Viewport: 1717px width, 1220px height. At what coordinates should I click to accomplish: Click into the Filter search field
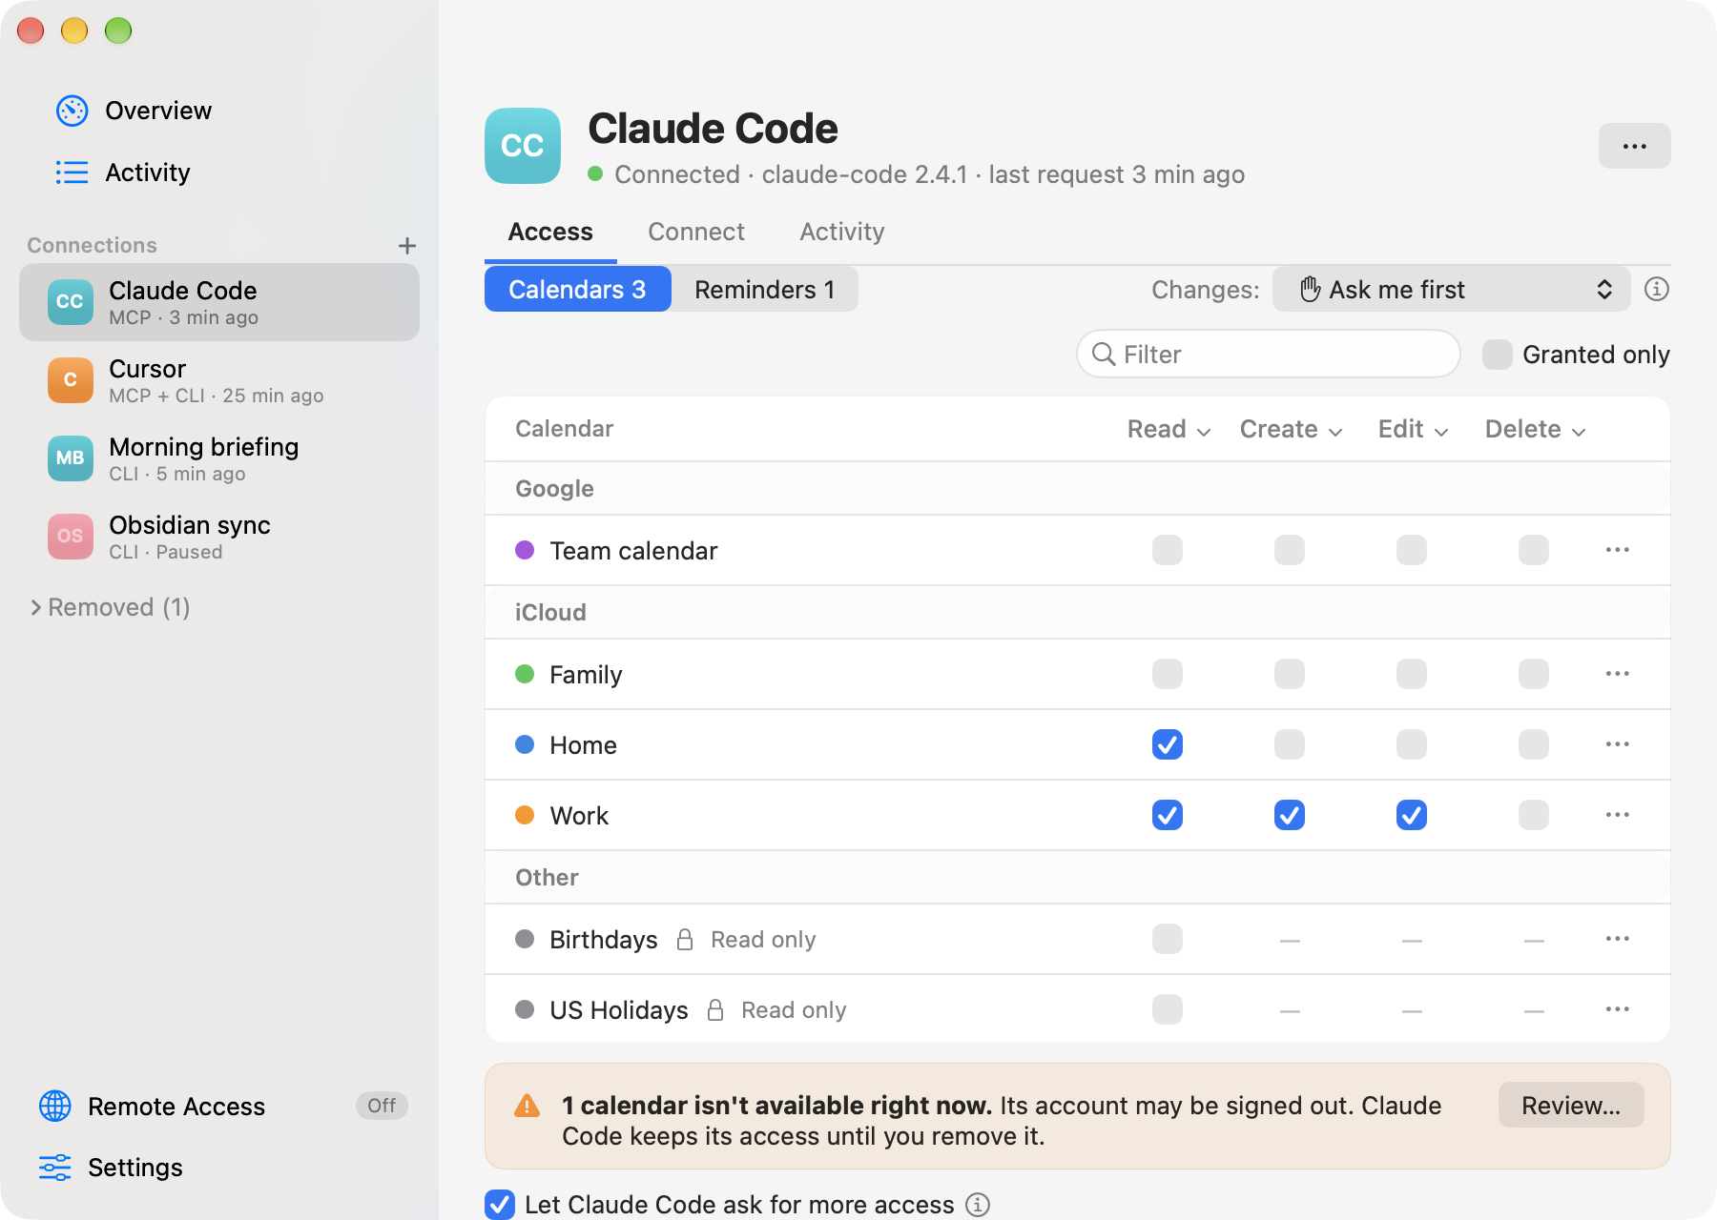1269,354
